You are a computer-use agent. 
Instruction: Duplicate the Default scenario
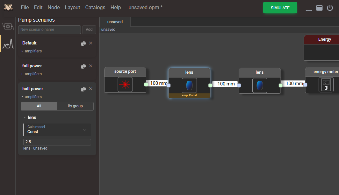pos(83,43)
